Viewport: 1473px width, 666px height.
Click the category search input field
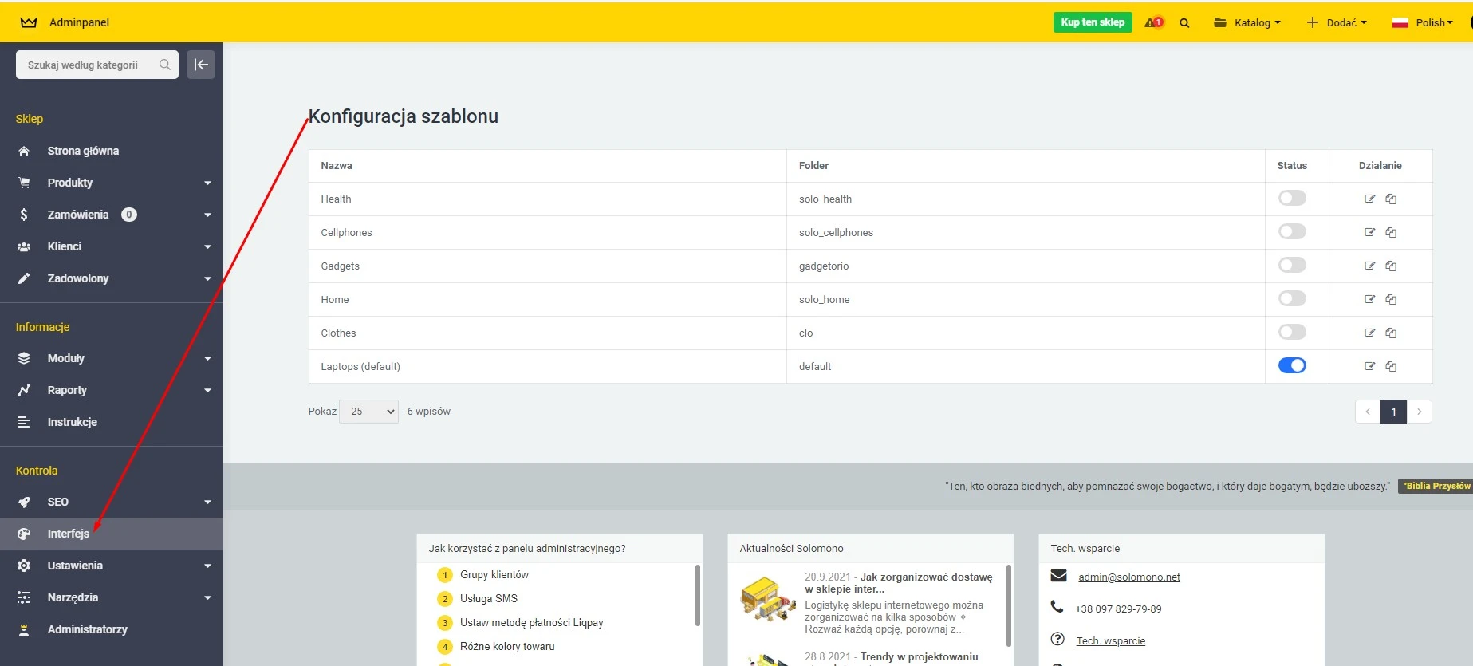(x=88, y=65)
